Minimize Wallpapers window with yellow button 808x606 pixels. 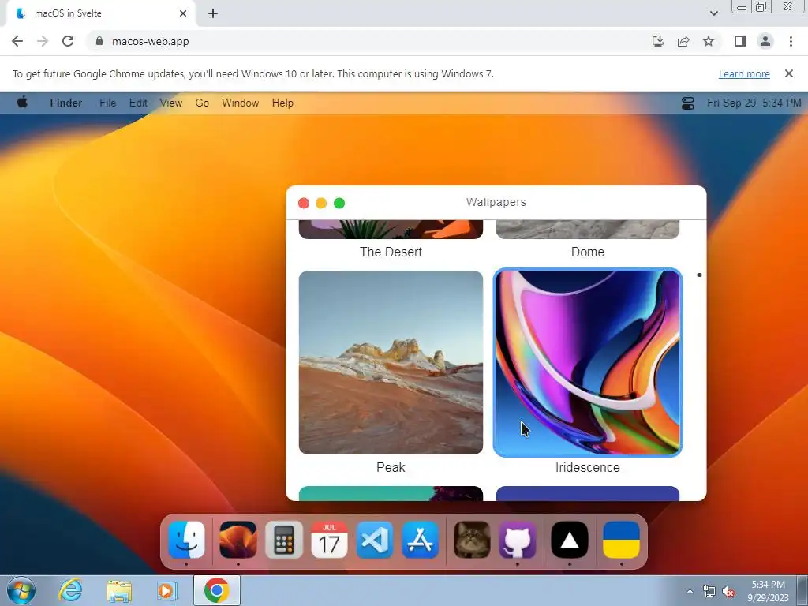pyautogui.click(x=321, y=203)
